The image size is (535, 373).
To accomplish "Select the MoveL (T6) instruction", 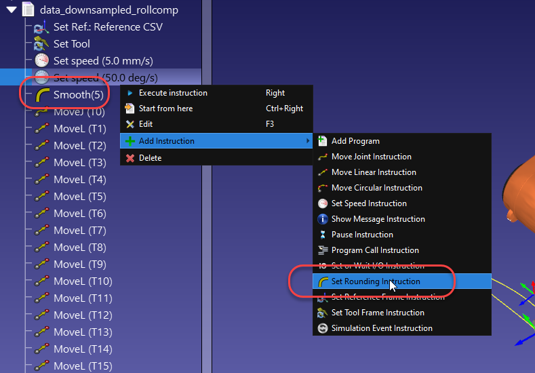I will 80,214.
